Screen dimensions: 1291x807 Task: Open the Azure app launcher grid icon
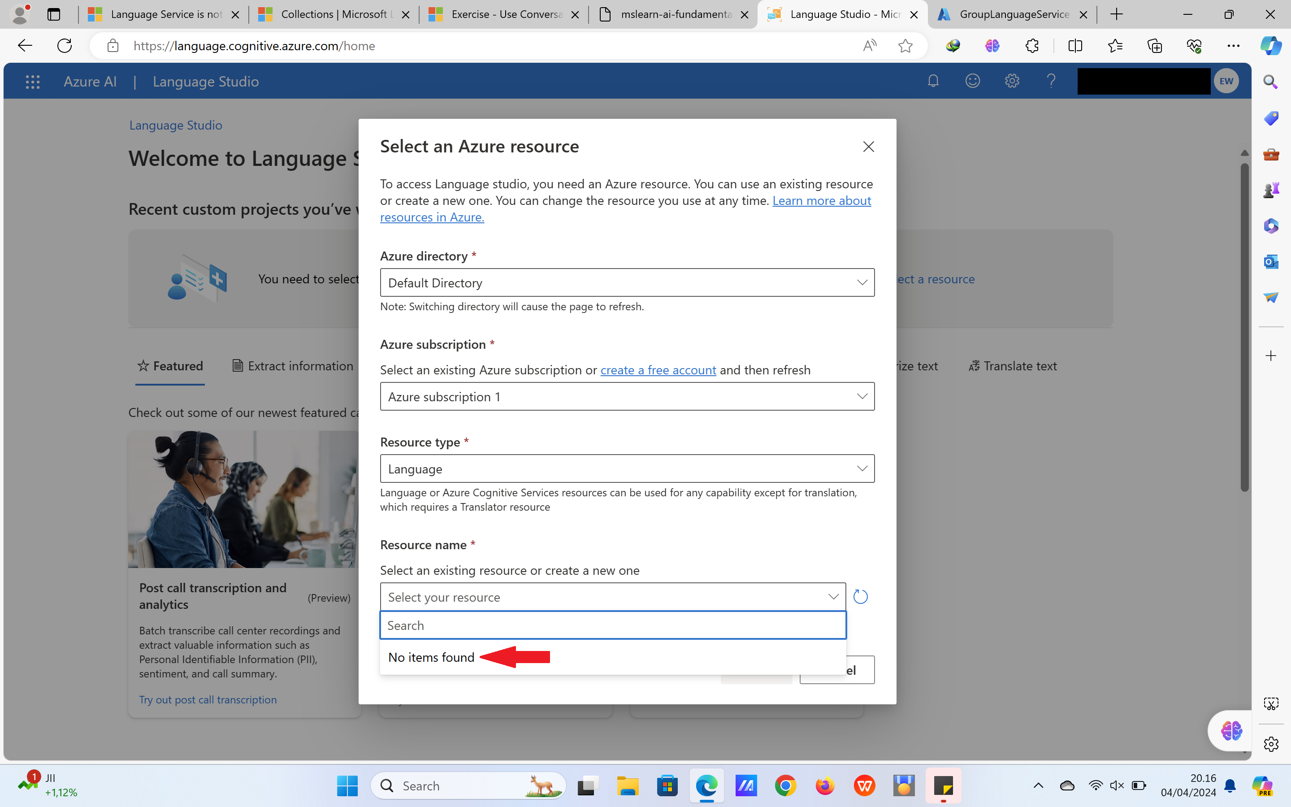(33, 82)
